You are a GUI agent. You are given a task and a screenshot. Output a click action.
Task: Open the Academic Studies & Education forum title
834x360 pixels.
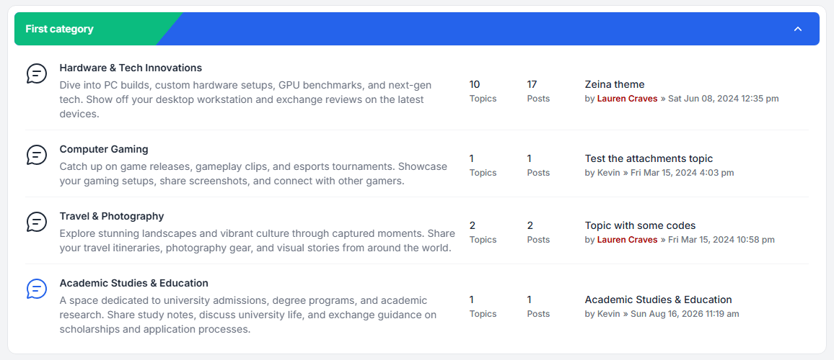(134, 283)
